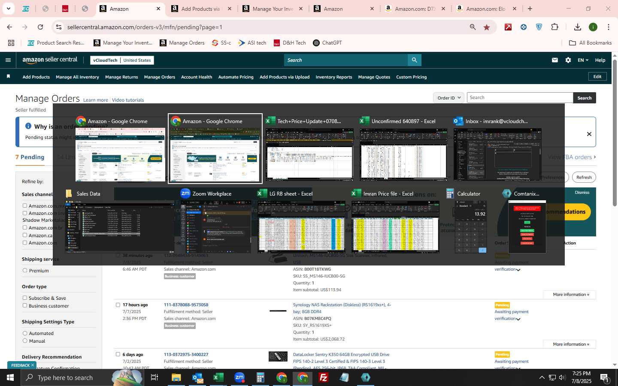Open Outlook from the taskbar

click(x=197, y=377)
